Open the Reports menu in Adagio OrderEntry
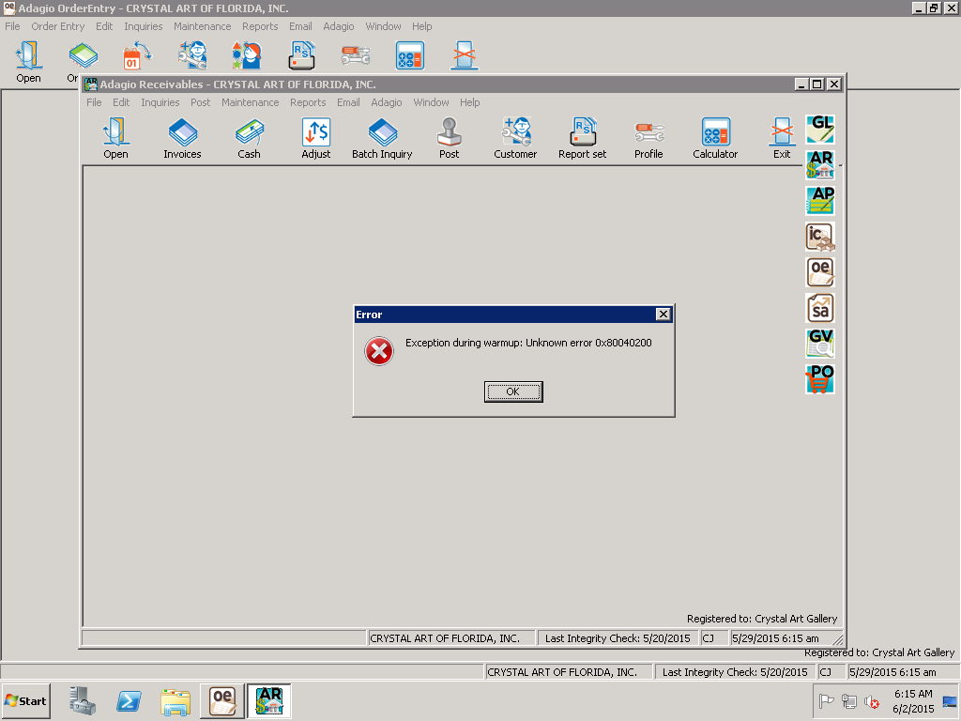This screenshot has width=961, height=721. click(x=260, y=26)
